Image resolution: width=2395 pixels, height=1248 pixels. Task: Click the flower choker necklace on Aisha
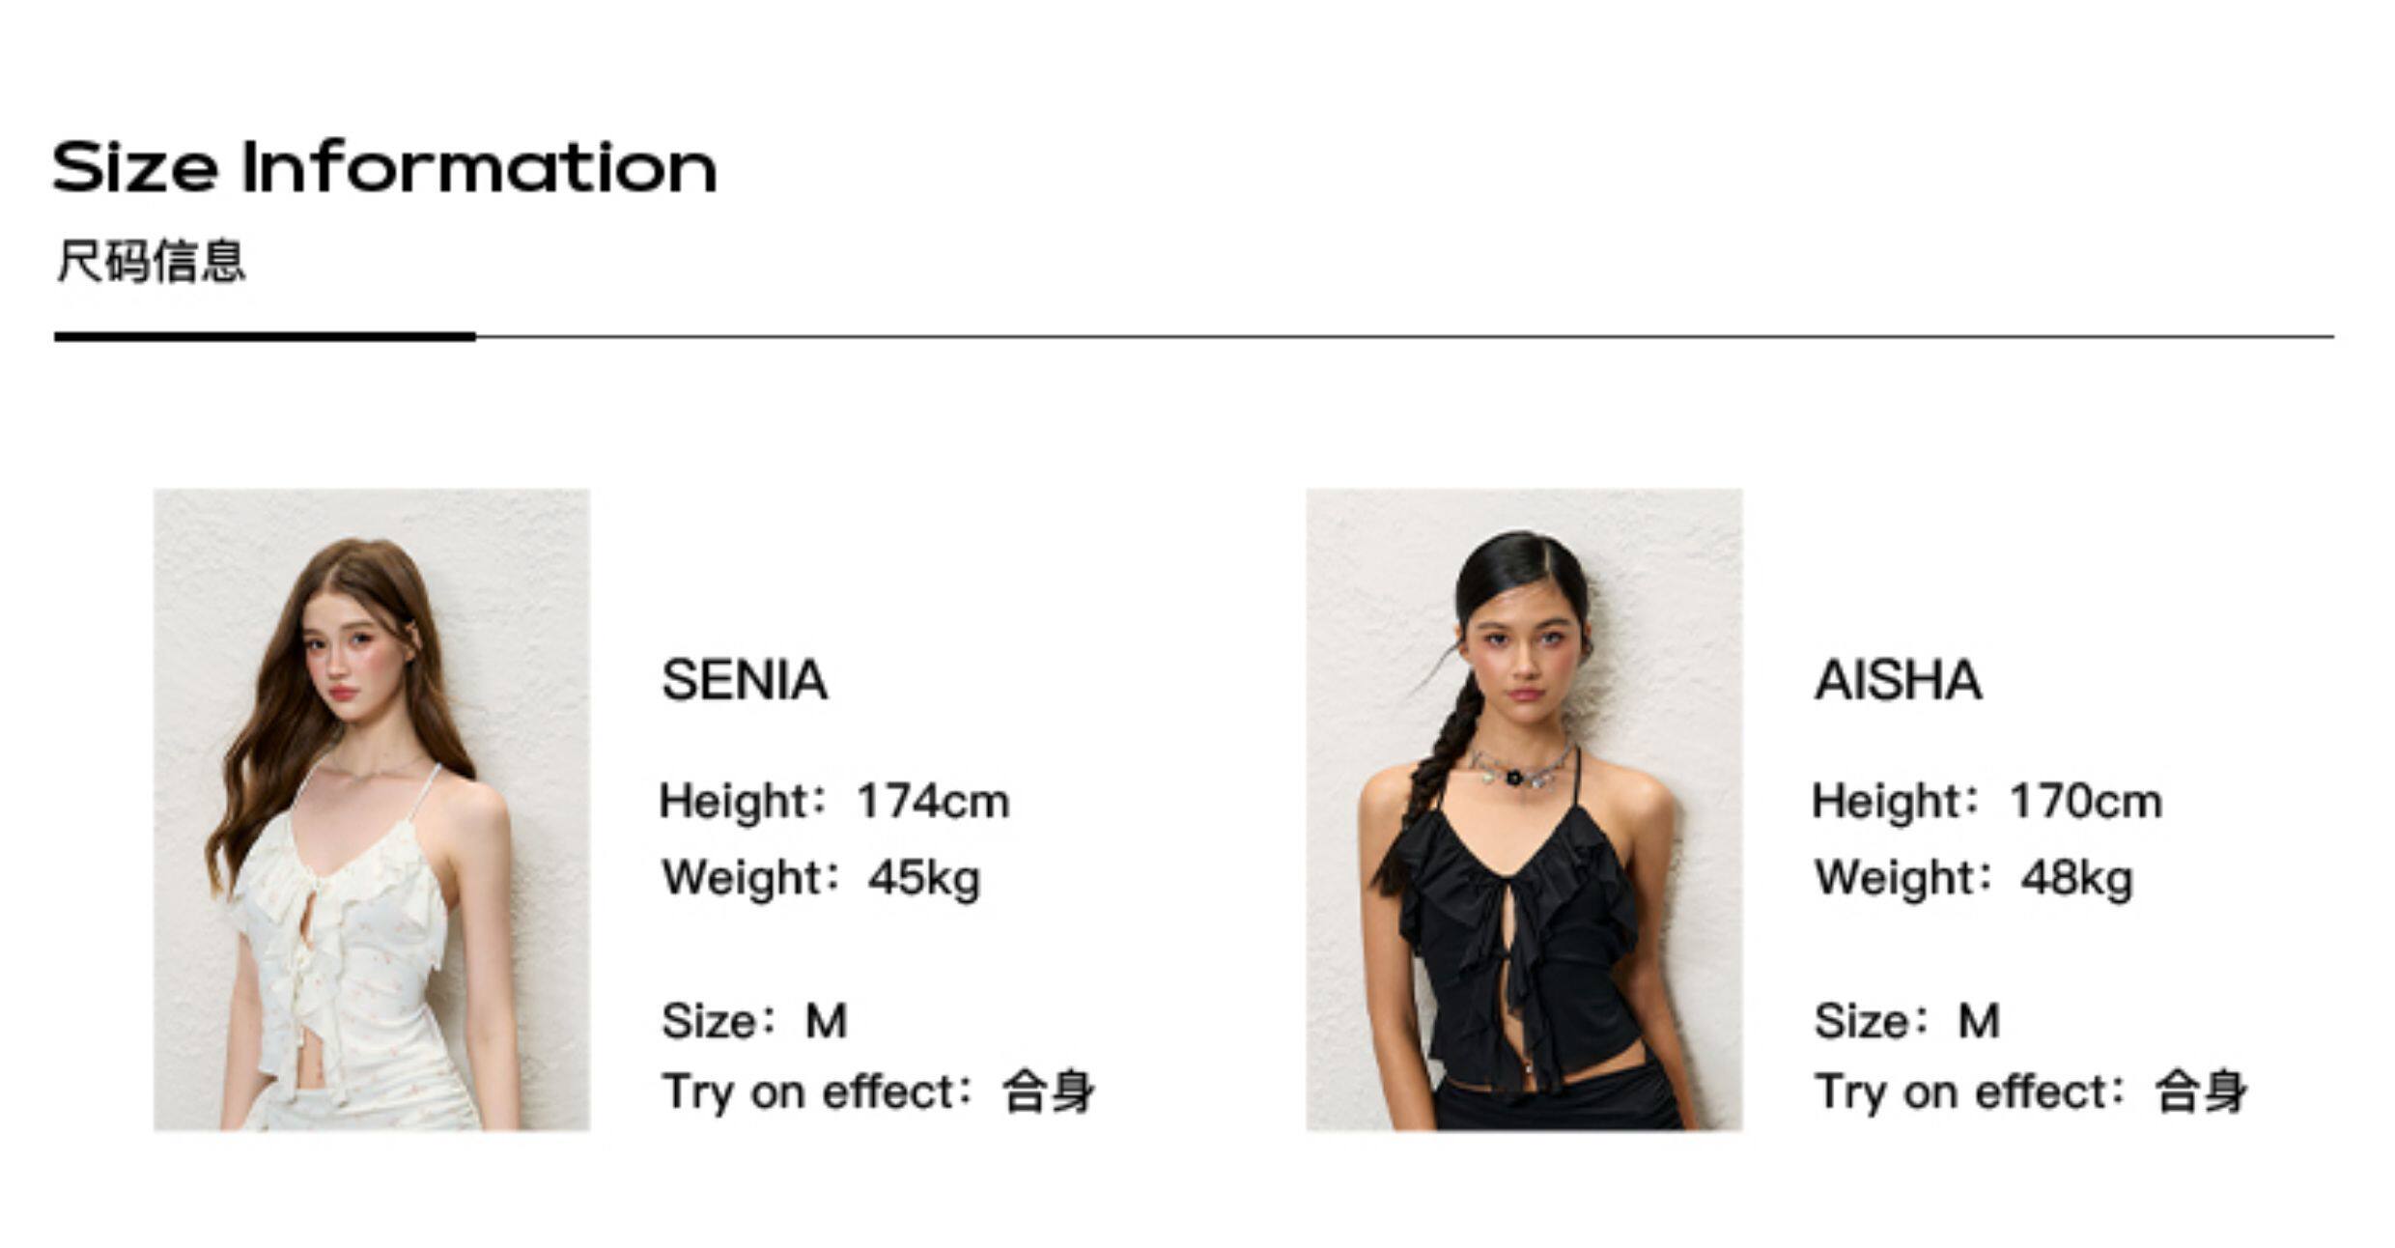click(1513, 775)
